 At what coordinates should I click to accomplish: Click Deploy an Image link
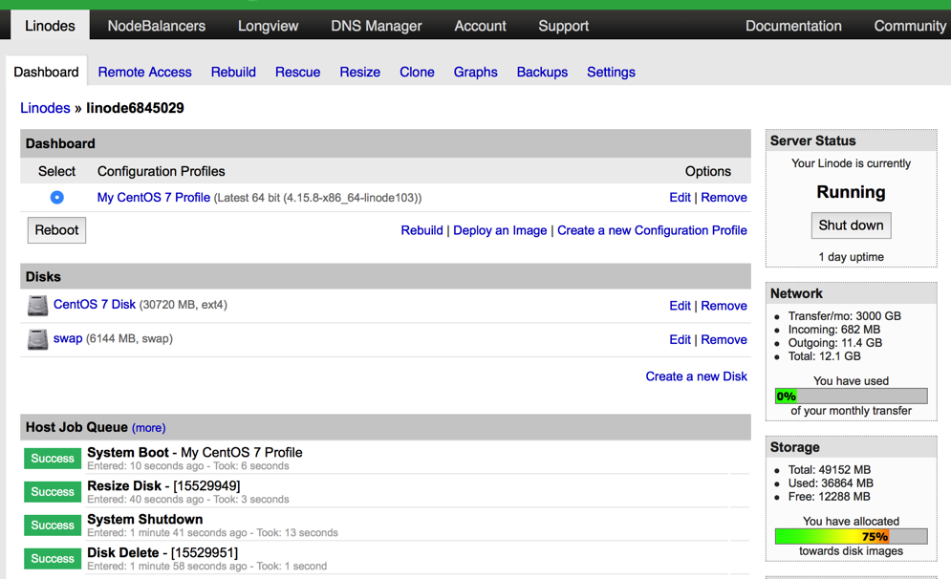tap(500, 230)
